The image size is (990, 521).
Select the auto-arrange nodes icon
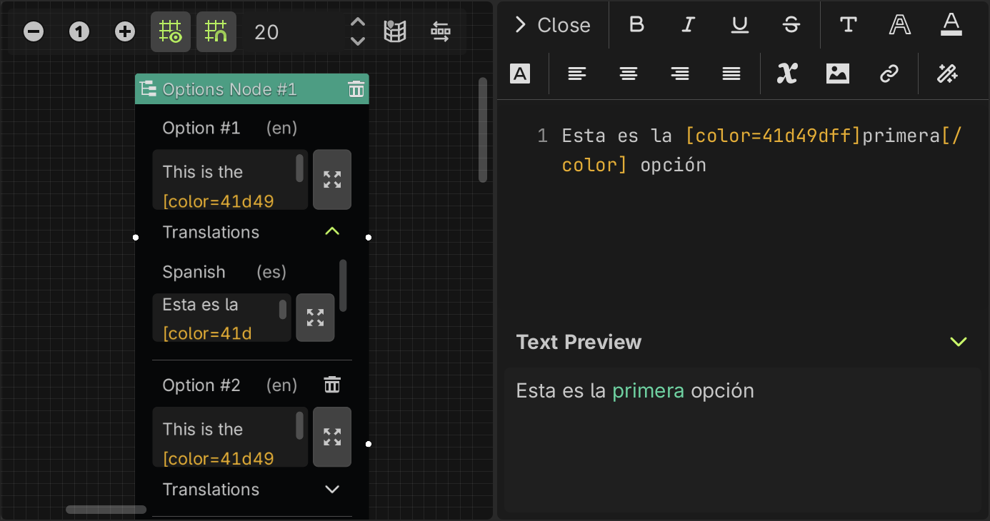point(441,31)
